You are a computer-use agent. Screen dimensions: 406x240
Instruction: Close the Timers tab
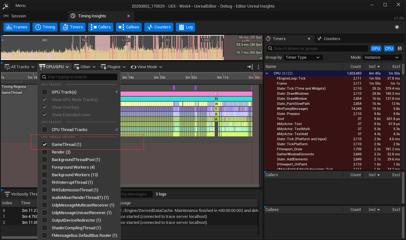pos(309,39)
